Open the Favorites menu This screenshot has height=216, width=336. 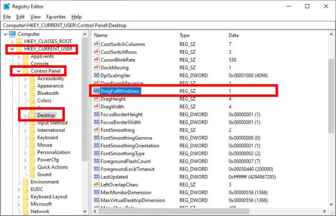(x=56, y=17)
